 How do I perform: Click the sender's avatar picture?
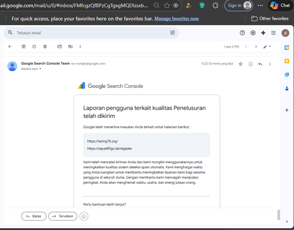pos(12,66)
